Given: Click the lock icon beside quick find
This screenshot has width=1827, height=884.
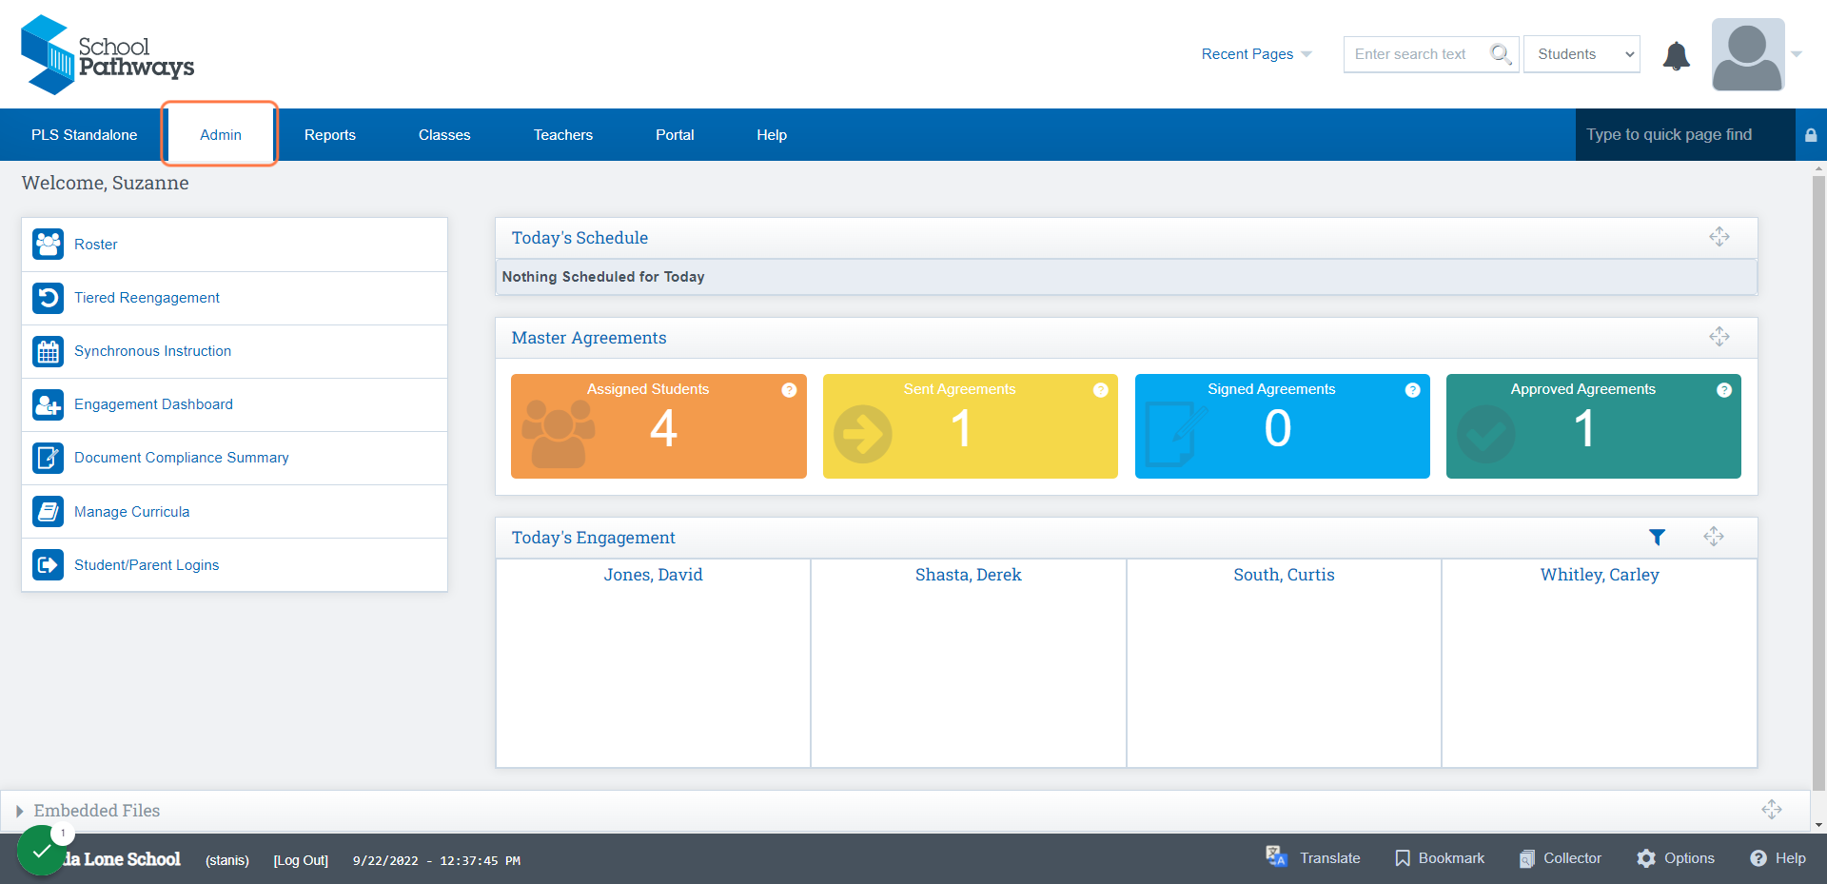Looking at the screenshot, I should click(1811, 135).
